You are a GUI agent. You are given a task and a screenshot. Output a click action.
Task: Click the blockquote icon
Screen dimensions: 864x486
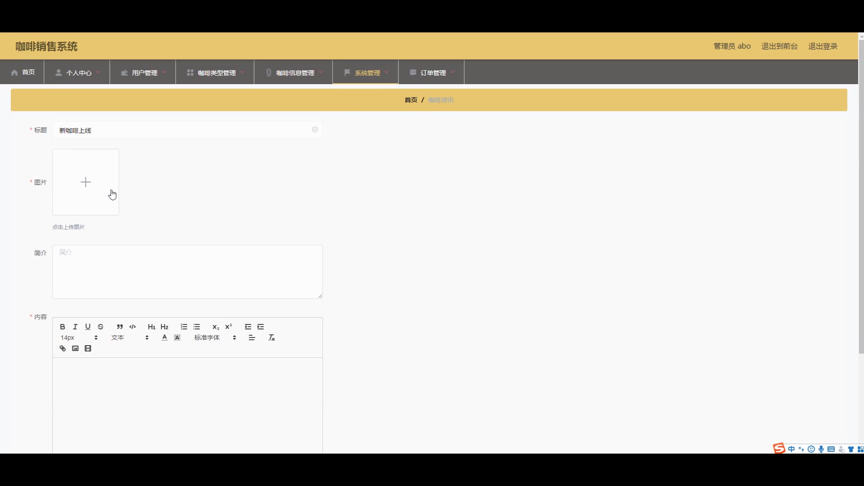tap(120, 327)
